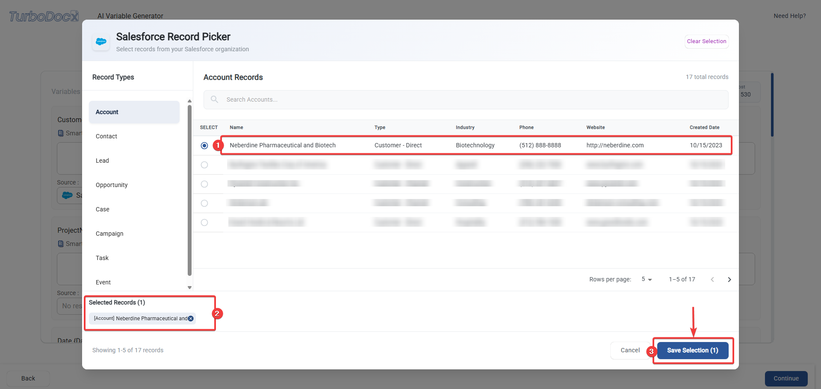Click the Back button behind the dialog
Image resolution: width=821 pixels, height=389 pixels.
pos(28,378)
